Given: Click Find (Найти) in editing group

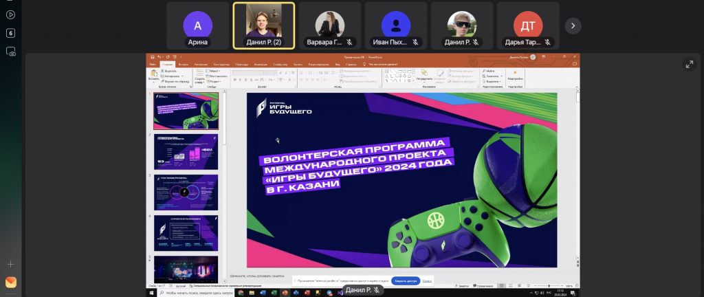Looking at the screenshot, I should click(489, 71).
